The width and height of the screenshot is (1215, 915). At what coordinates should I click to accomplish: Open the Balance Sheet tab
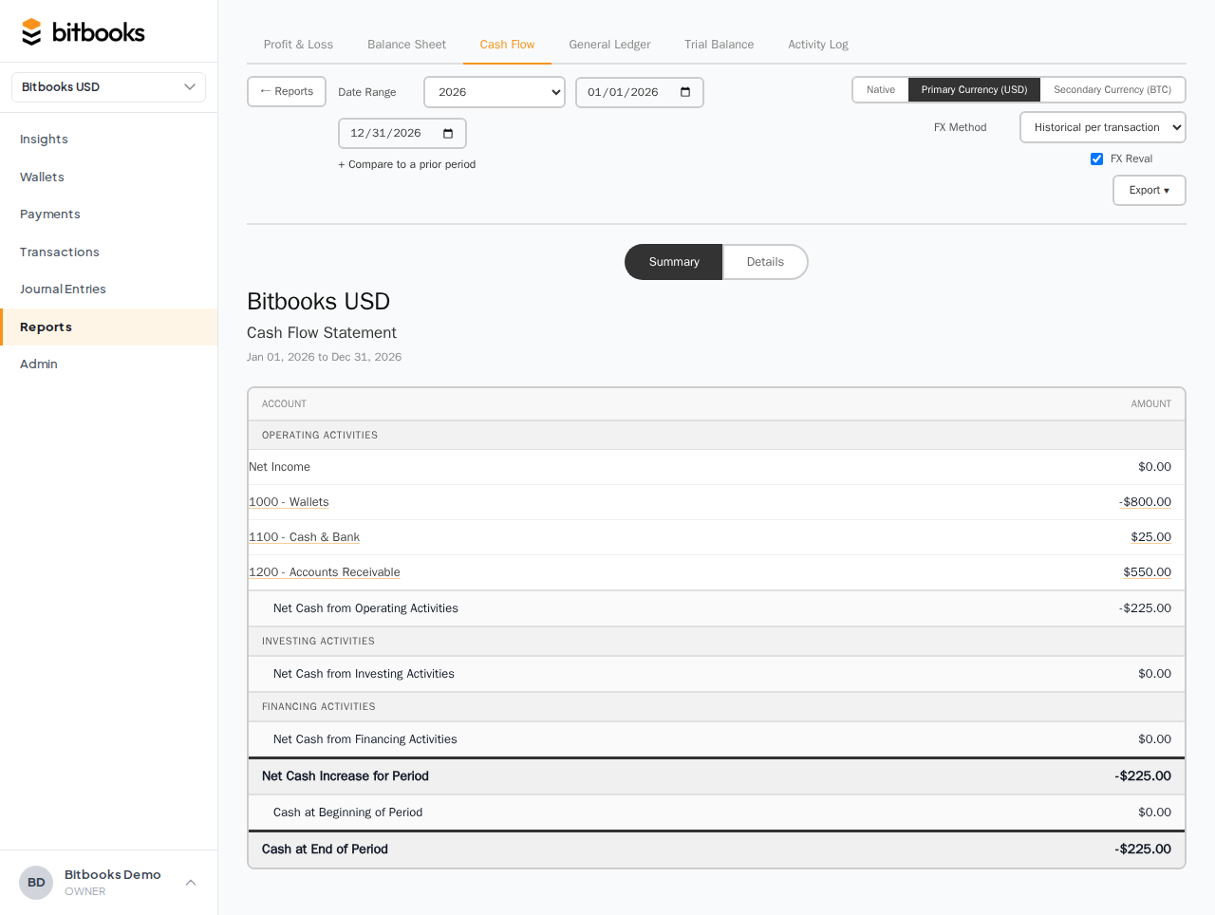tap(406, 45)
